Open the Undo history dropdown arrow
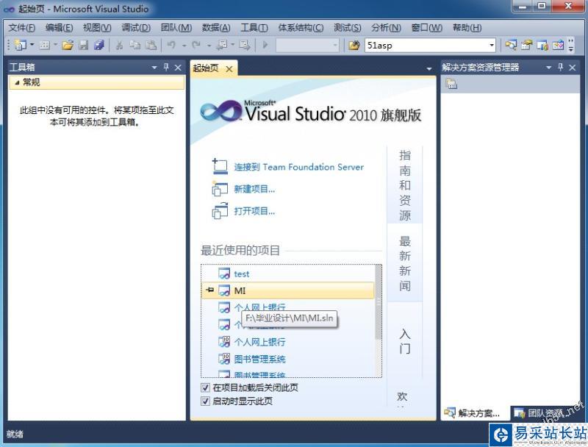Viewport: 588px width, 447px height. click(184, 46)
